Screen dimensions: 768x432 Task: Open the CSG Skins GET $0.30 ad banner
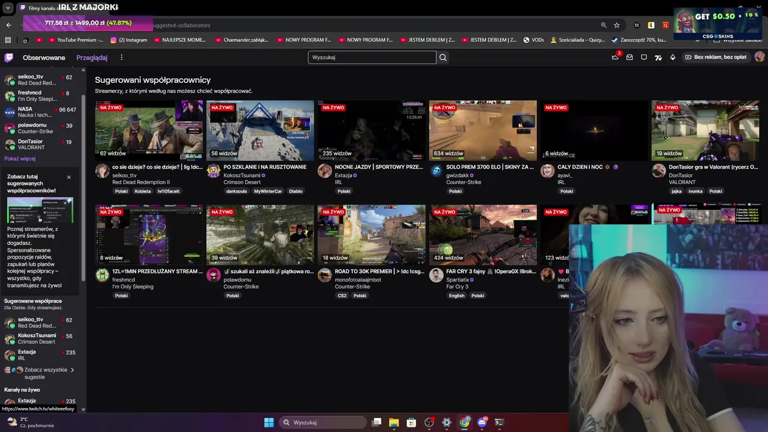click(717, 24)
